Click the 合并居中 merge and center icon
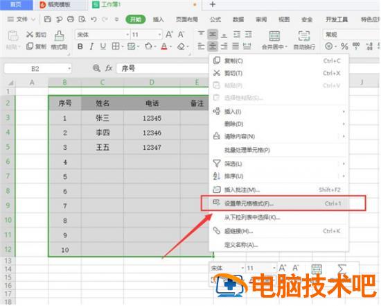Image resolution: width=381 pixels, height=306 pixels. pyautogui.click(x=274, y=36)
